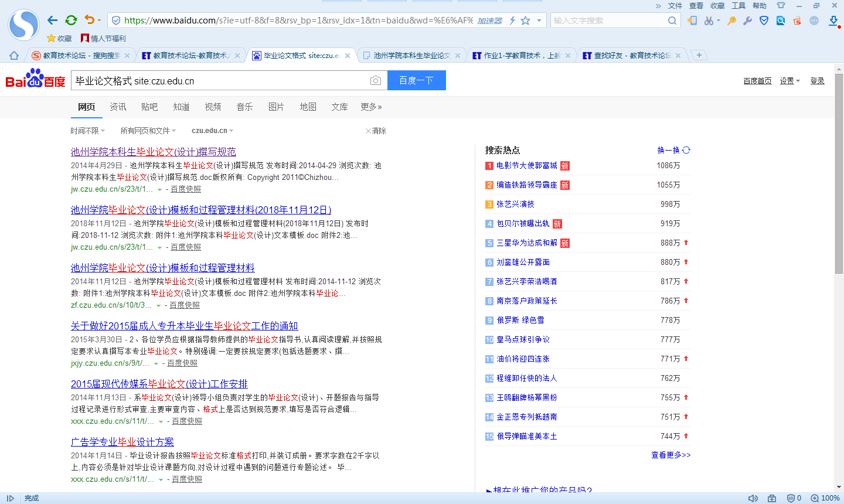The image size is (844, 504).
Task: Click the orange undo closed tab icon
Action: (x=89, y=20)
